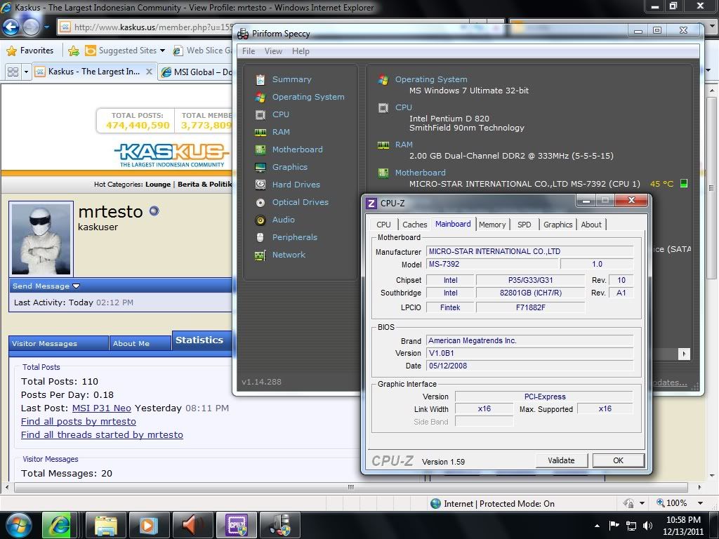Click the Speccy scroll right arrow button

(x=684, y=354)
